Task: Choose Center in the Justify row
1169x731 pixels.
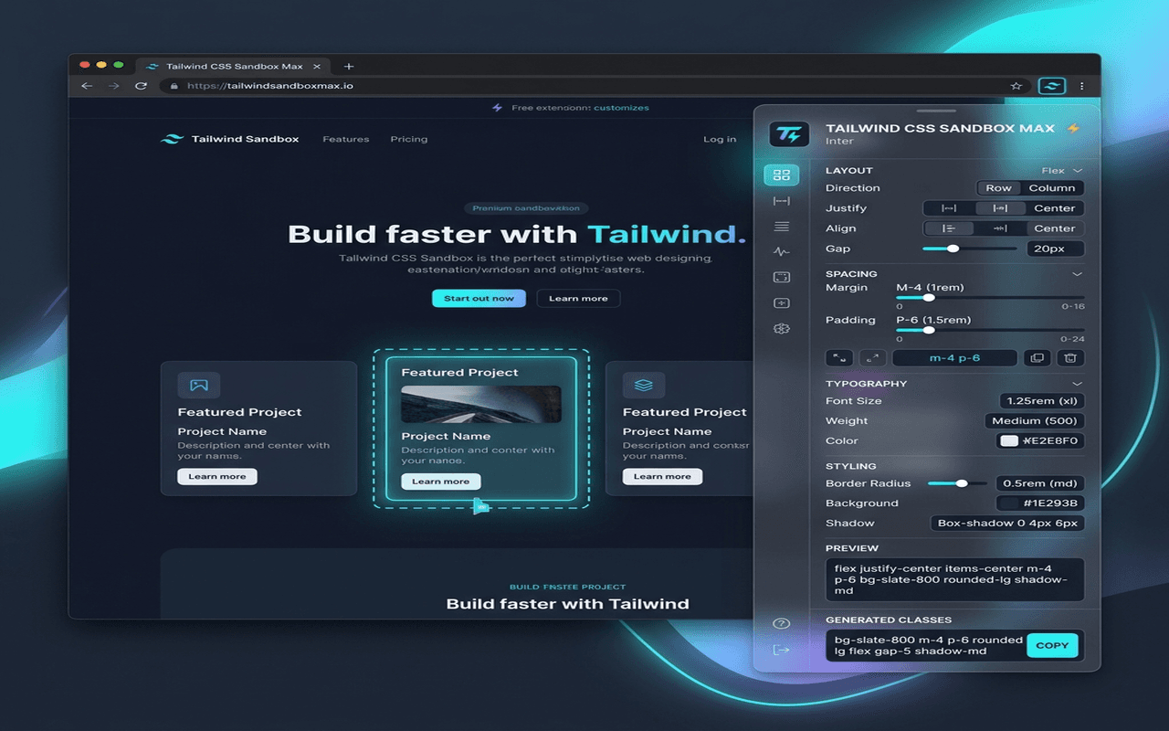Action: click(x=1054, y=208)
